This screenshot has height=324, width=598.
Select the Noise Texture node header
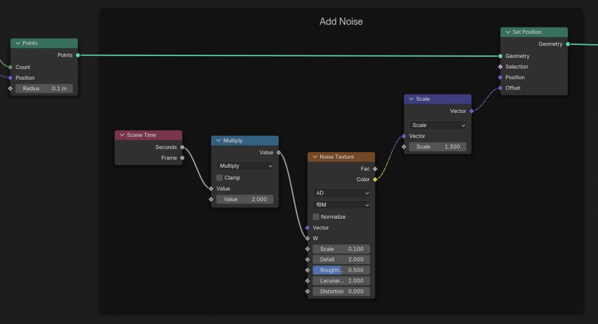(341, 157)
